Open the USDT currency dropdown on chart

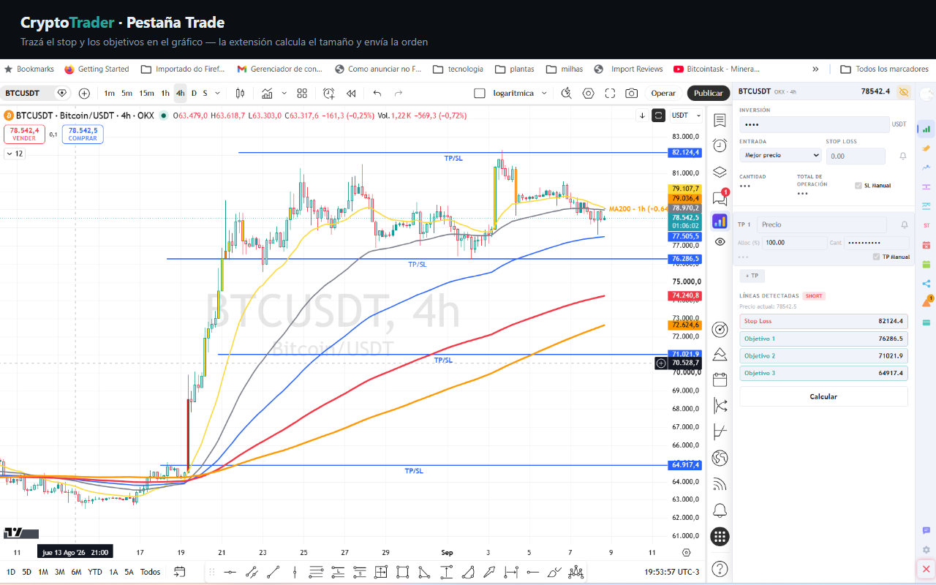[x=687, y=116]
